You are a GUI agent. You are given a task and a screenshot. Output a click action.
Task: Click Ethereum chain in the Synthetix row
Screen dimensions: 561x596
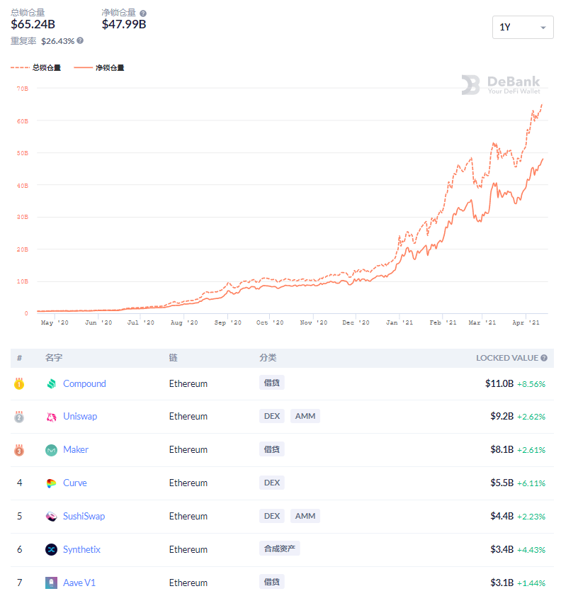(x=188, y=549)
